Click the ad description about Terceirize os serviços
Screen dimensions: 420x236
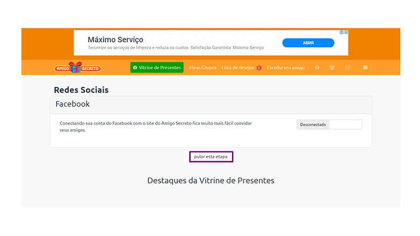pyautogui.click(x=176, y=48)
